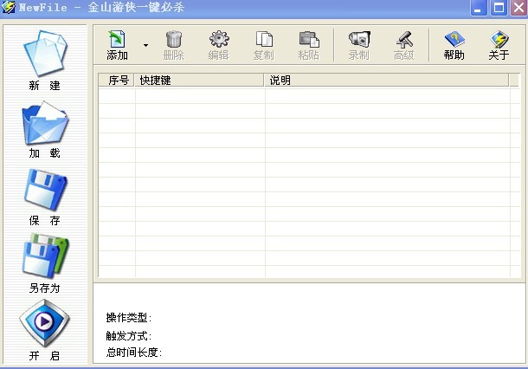Viewport: 528px width, 369px height.
Task: Start the 录制 (Record) camera icon
Action: click(x=358, y=40)
